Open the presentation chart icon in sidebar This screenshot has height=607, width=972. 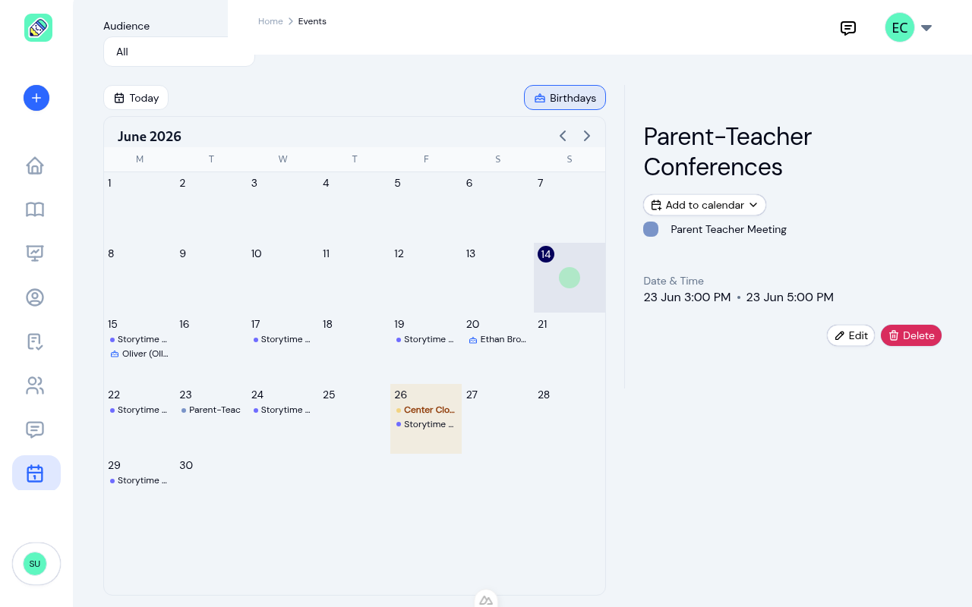click(35, 253)
